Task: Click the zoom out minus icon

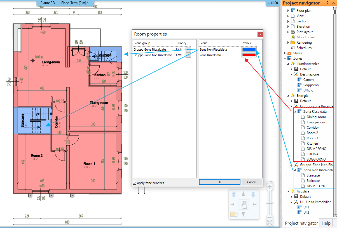Action: tap(270, 218)
